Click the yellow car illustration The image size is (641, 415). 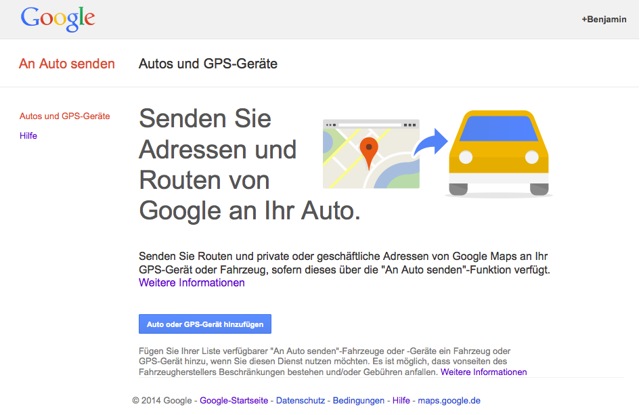pyautogui.click(x=499, y=153)
